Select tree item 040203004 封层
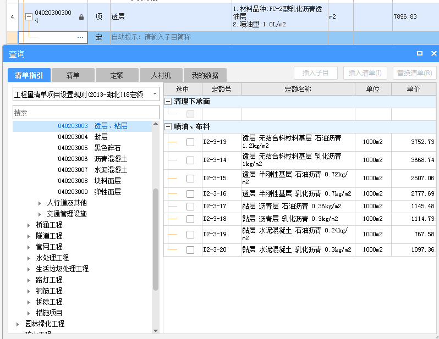 coord(83,137)
